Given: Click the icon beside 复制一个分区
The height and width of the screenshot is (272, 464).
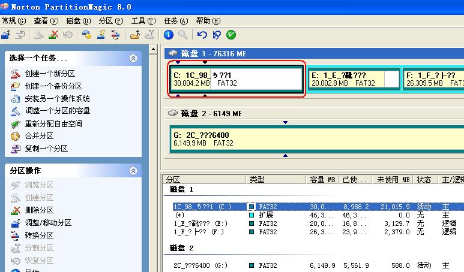Looking at the screenshot, I should click(x=16, y=149).
